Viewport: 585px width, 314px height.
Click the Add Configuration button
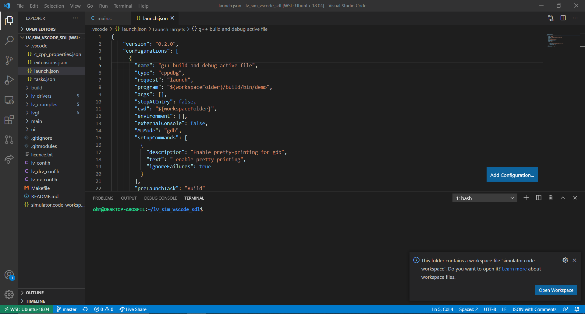[512, 175]
